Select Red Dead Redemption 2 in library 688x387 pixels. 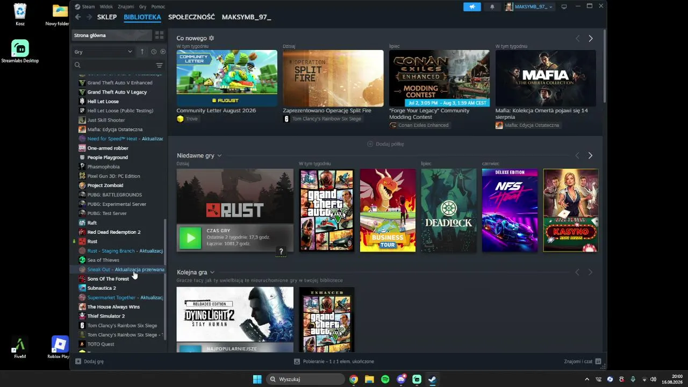[x=114, y=232]
